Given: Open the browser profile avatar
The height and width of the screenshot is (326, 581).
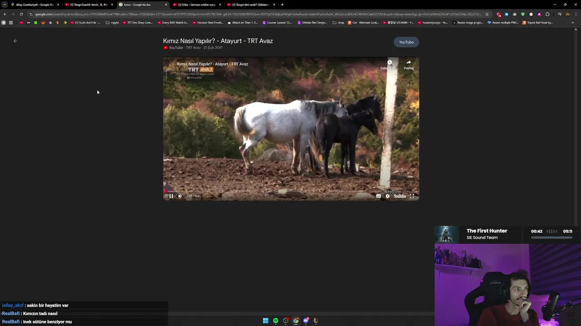Looking at the screenshot, I should pyautogui.click(x=567, y=14).
